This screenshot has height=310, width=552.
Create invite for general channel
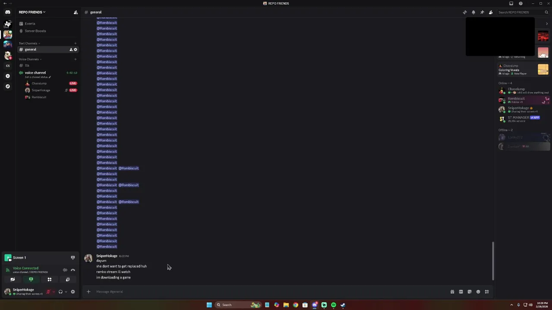click(x=71, y=50)
